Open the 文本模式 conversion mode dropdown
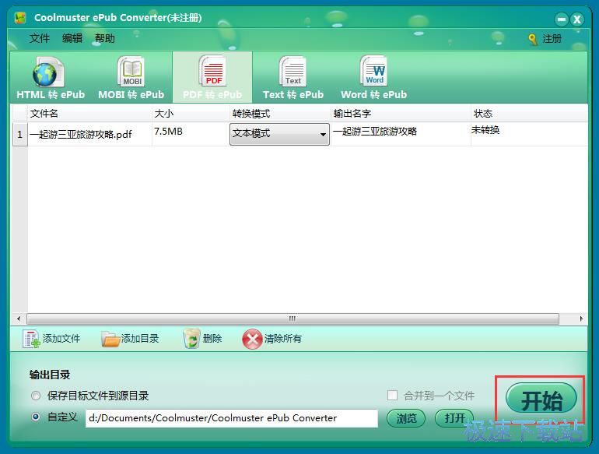599x454 pixels. coord(279,134)
